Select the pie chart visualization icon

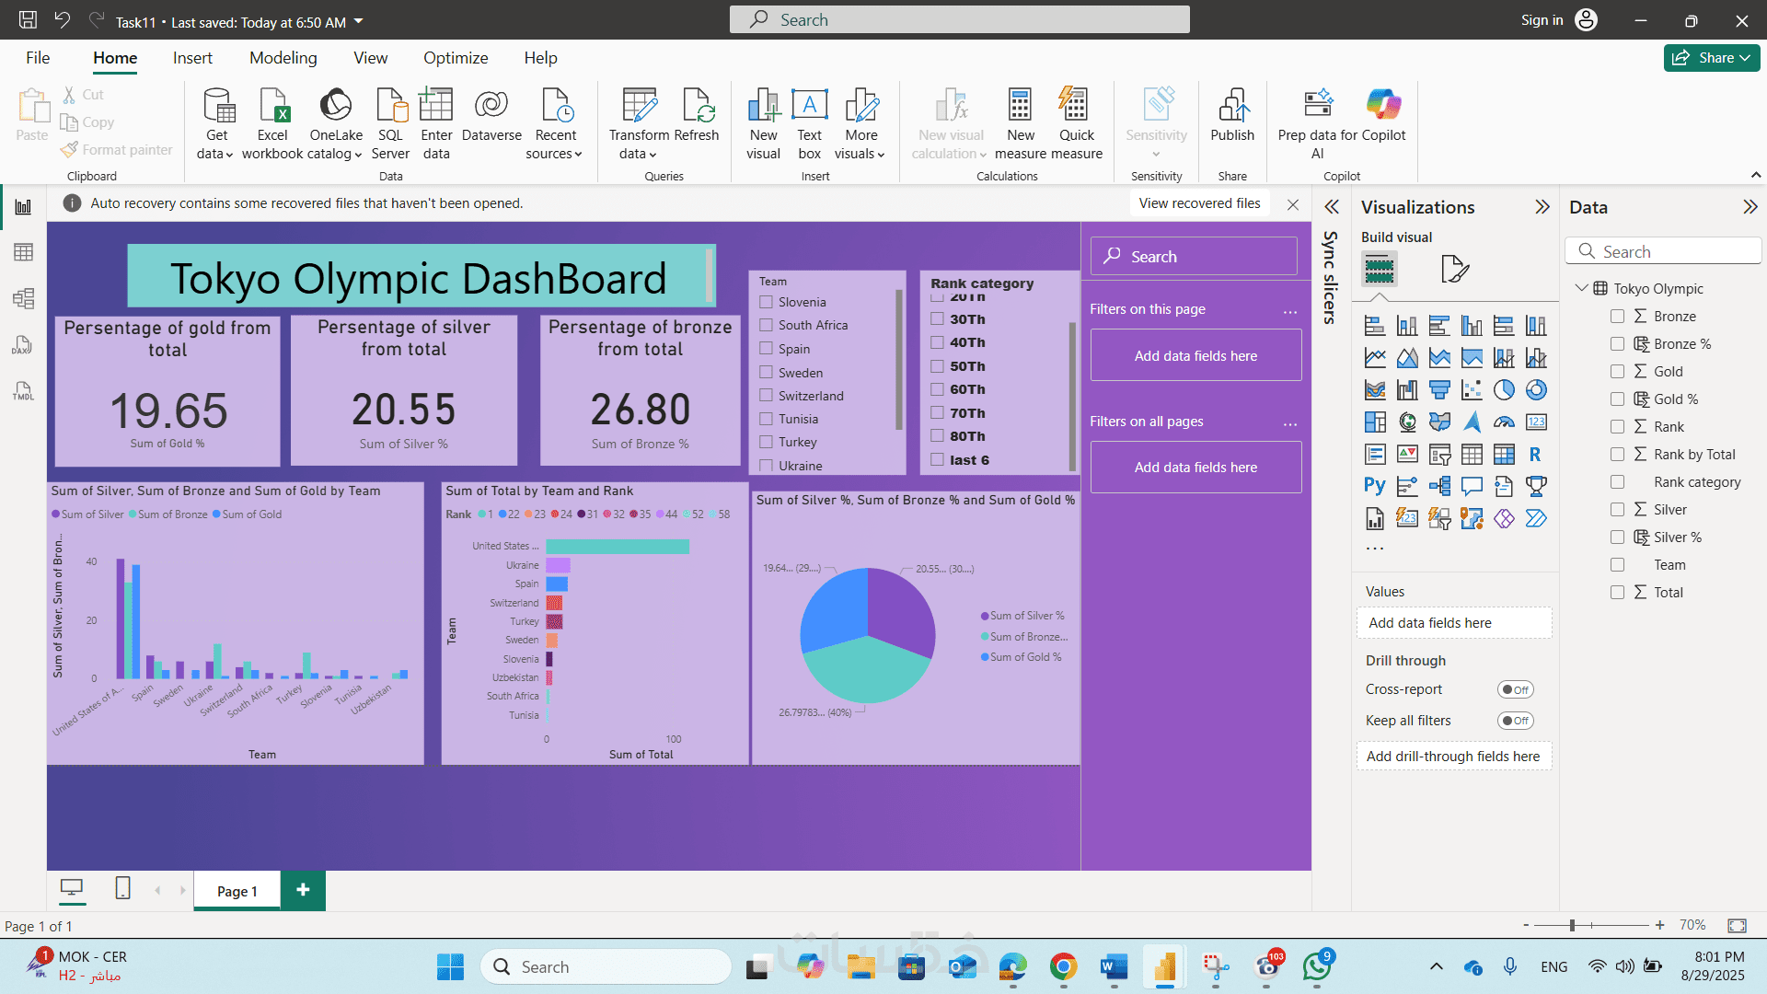click(x=1504, y=390)
